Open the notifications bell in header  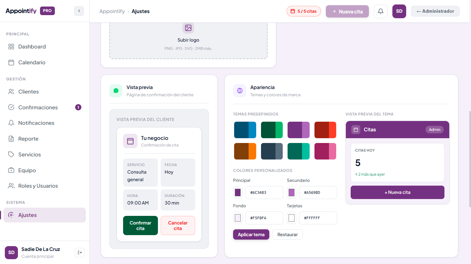pyautogui.click(x=381, y=11)
